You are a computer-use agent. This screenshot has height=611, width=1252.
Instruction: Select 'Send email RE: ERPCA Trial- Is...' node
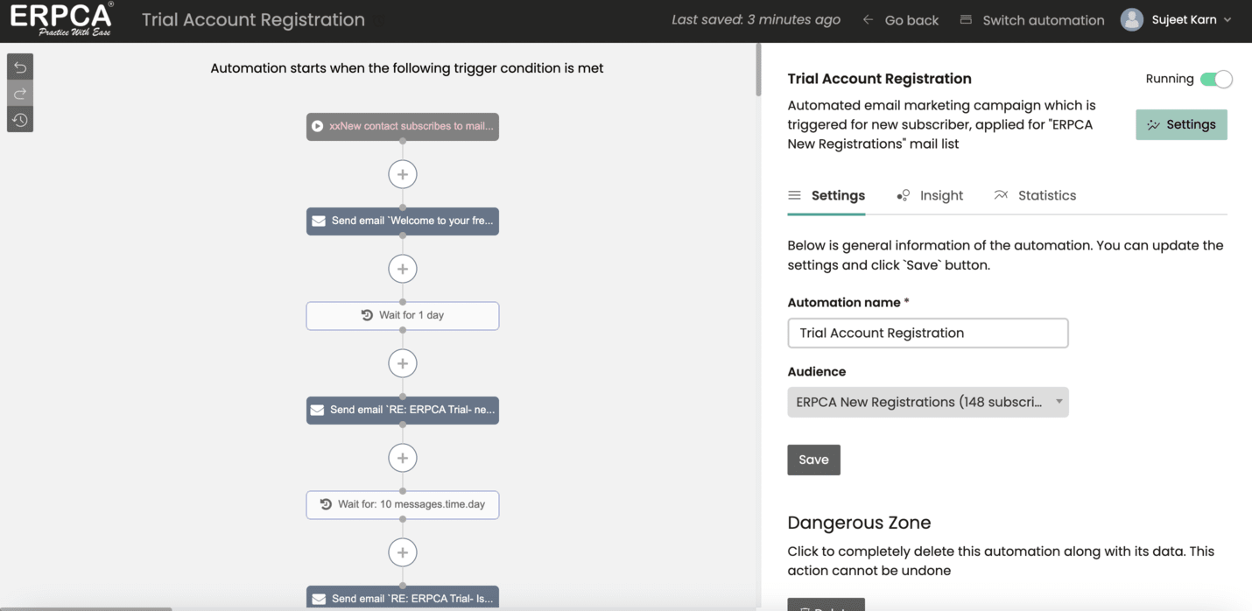[x=403, y=599]
